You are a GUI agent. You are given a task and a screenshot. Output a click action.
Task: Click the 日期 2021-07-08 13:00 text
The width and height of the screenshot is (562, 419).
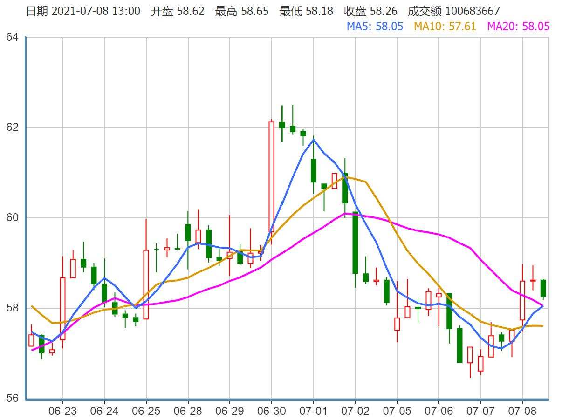click(x=83, y=11)
